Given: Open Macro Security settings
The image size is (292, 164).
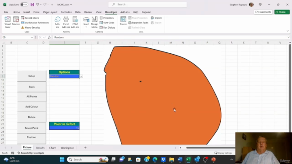Looking at the screenshot, I should tap(31, 27).
